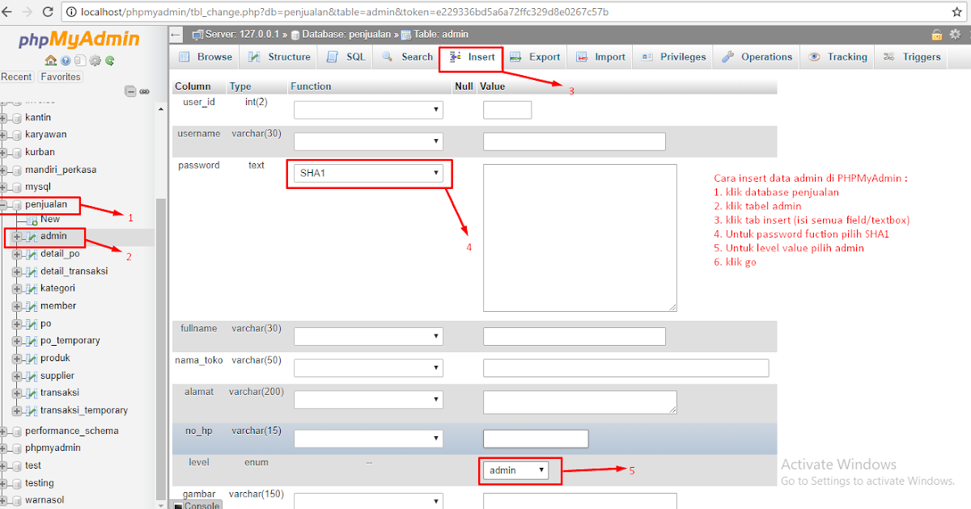Switch to the Insert tab
Screen dimensions: 971x509
point(470,57)
